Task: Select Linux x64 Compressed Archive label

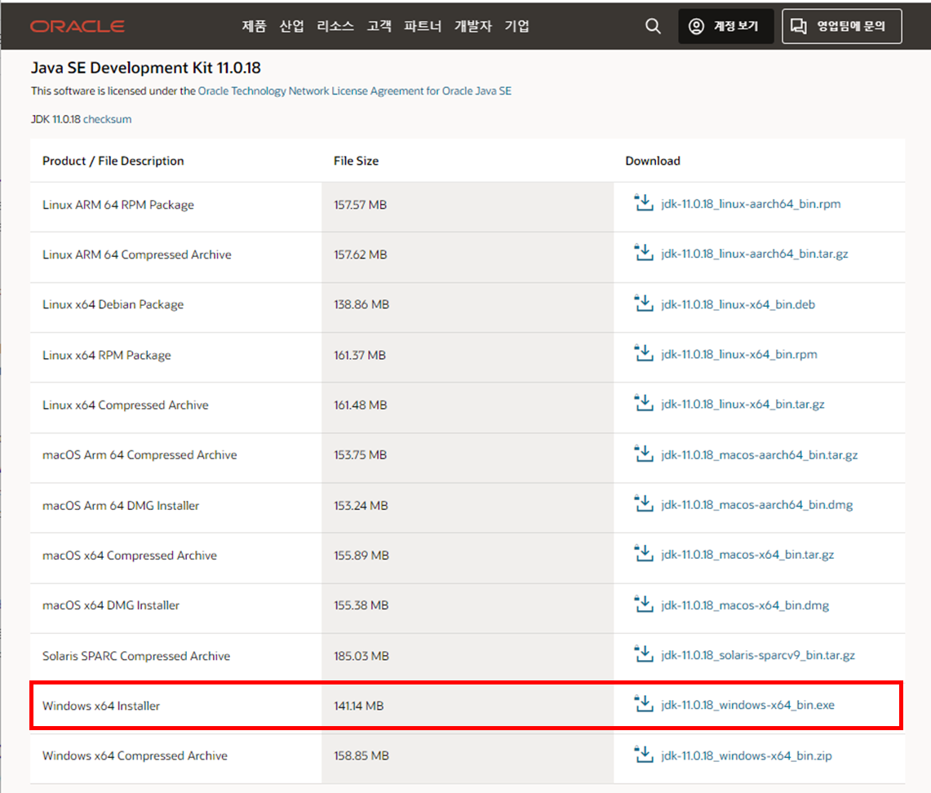Action: [x=126, y=405]
